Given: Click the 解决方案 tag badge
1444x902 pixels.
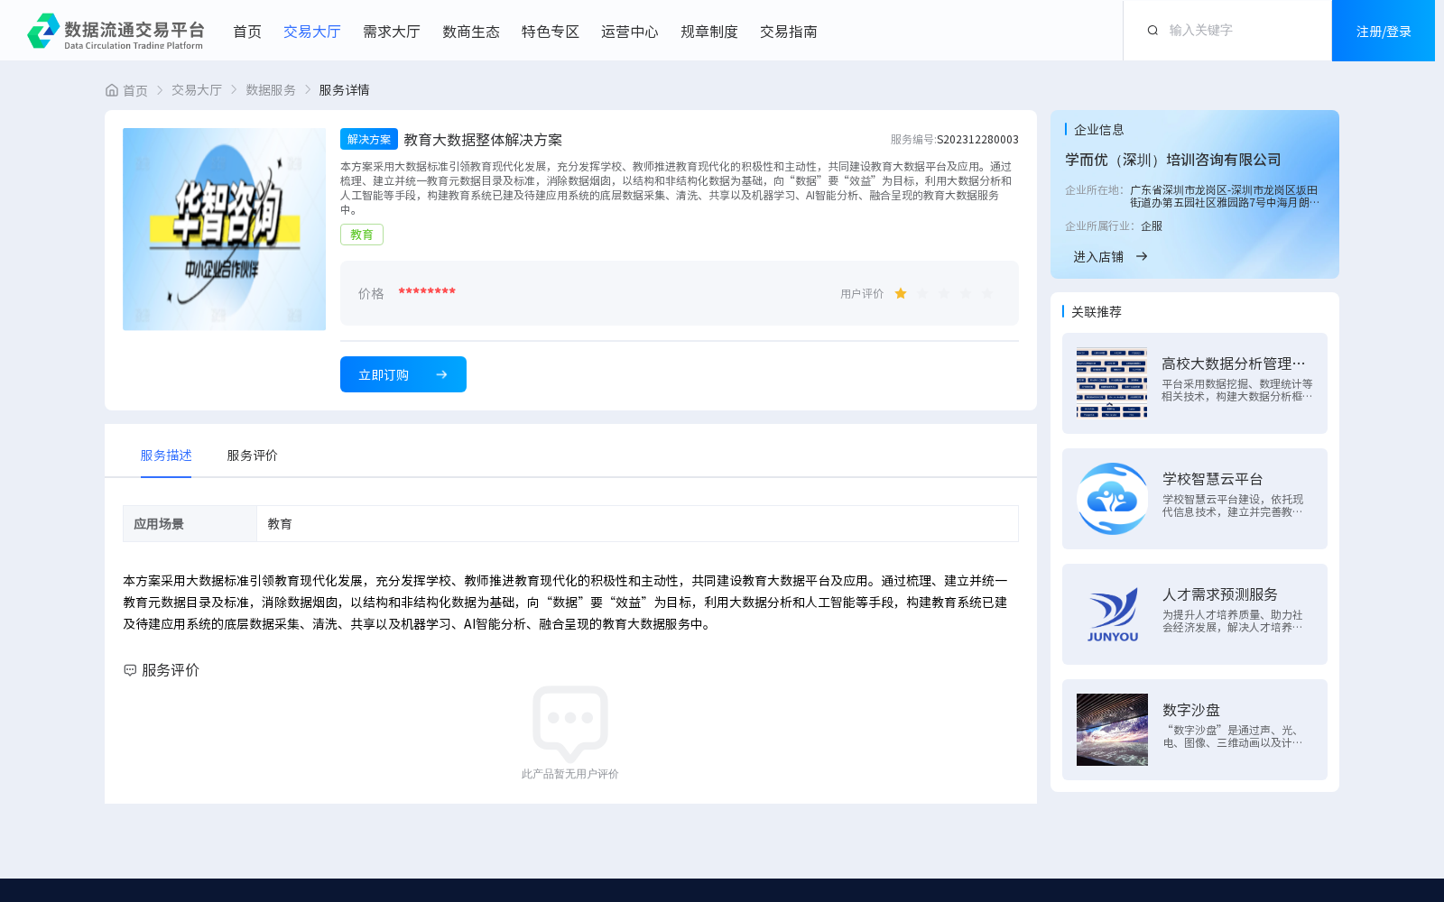Looking at the screenshot, I should (369, 139).
